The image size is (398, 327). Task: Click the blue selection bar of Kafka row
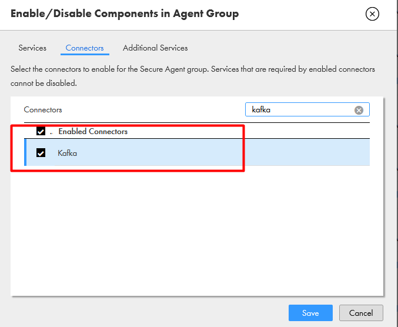click(x=25, y=152)
